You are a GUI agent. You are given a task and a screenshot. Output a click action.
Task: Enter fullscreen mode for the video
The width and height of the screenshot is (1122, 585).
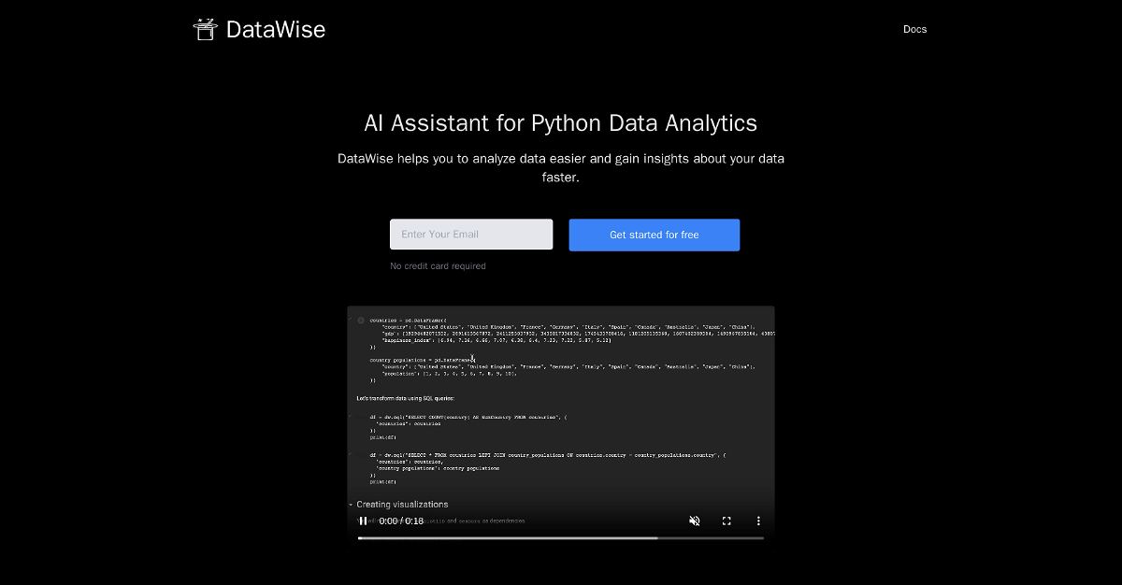726,521
